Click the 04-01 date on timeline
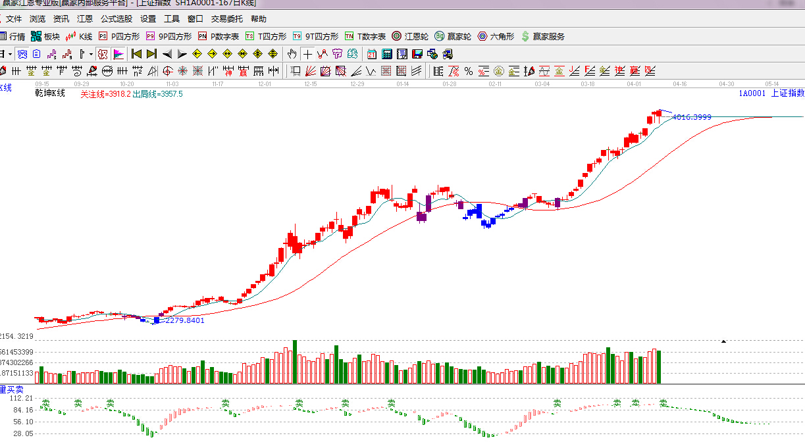Image resolution: width=805 pixels, height=444 pixels. pos(634,84)
